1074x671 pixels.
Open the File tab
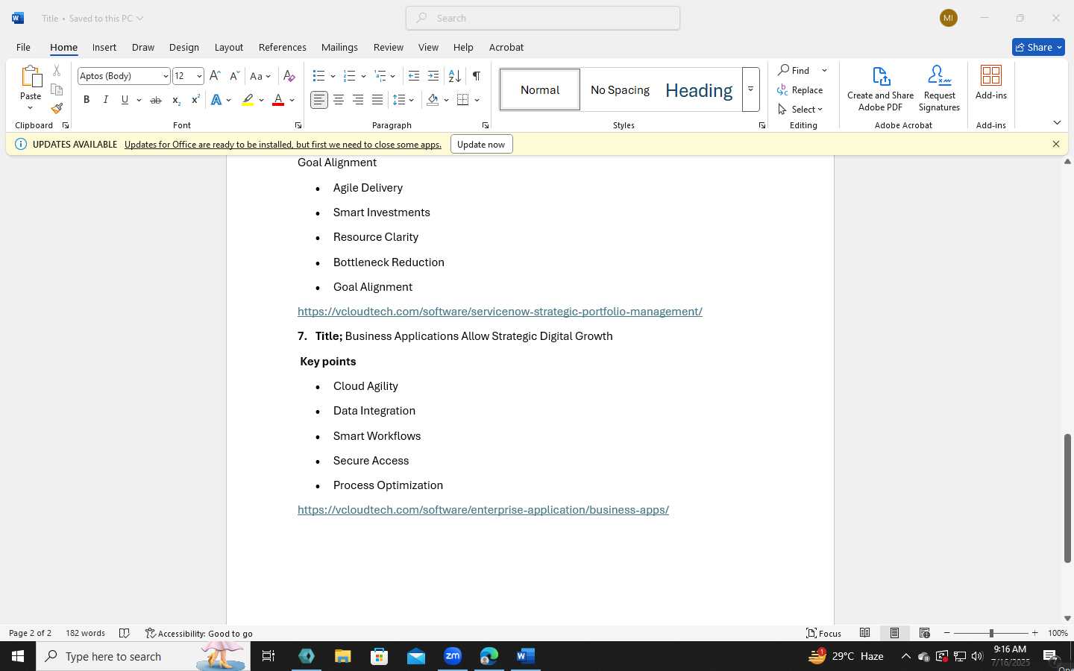[23, 47]
